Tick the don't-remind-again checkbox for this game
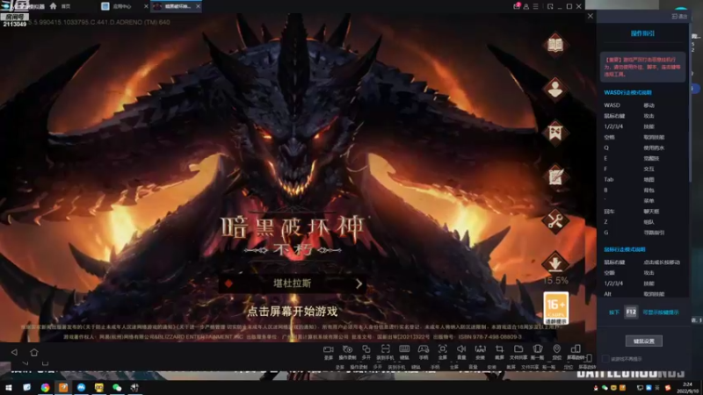This screenshot has height=395, width=703. 605,359
